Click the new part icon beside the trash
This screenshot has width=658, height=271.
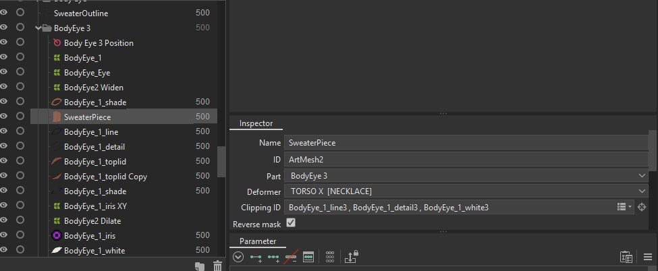tap(200, 266)
